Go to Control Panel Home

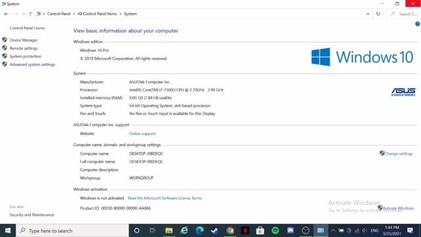pos(27,28)
